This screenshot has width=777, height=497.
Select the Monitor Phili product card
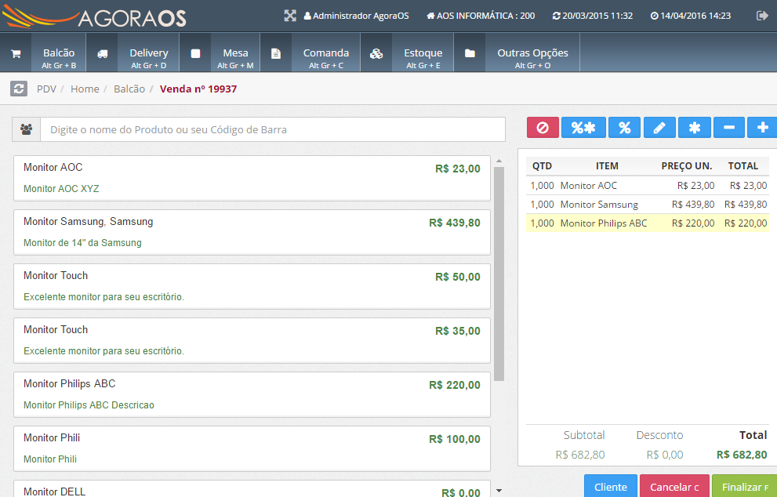click(252, 448)
